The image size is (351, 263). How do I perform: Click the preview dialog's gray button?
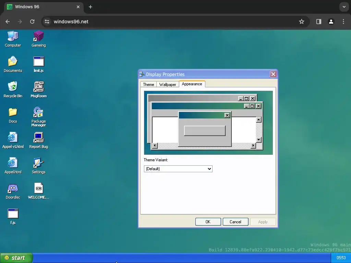tap(205, 130)
